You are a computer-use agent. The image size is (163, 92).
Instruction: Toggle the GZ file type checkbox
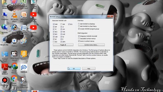(54, 39)
